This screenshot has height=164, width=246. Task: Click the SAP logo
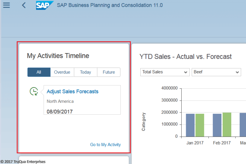point(45,5)
